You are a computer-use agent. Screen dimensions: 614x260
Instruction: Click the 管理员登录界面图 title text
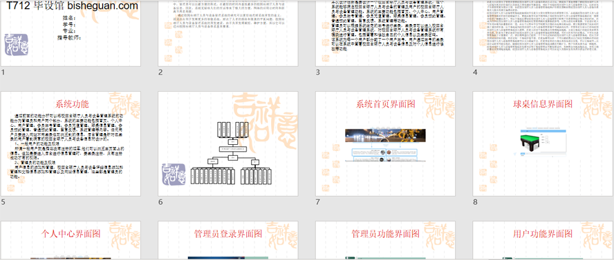(228, 234)
